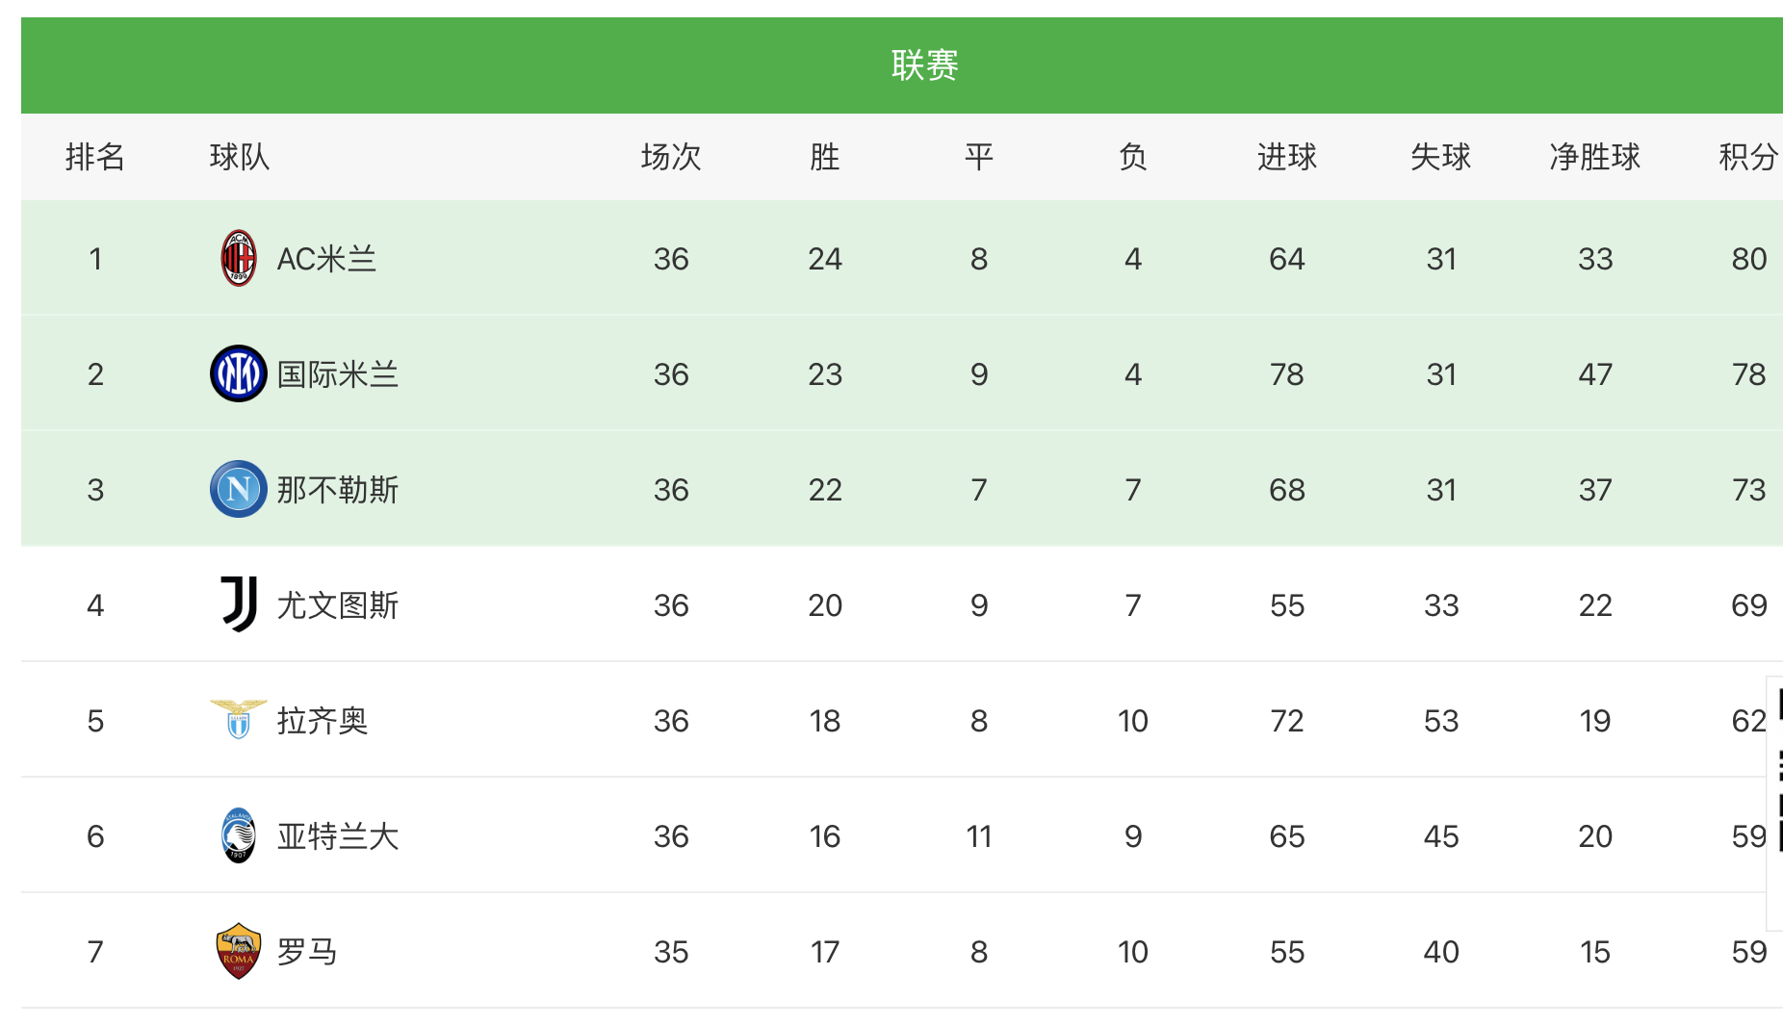Select the 联赛 tab header

pyautogui.click(x=924, y=65)
